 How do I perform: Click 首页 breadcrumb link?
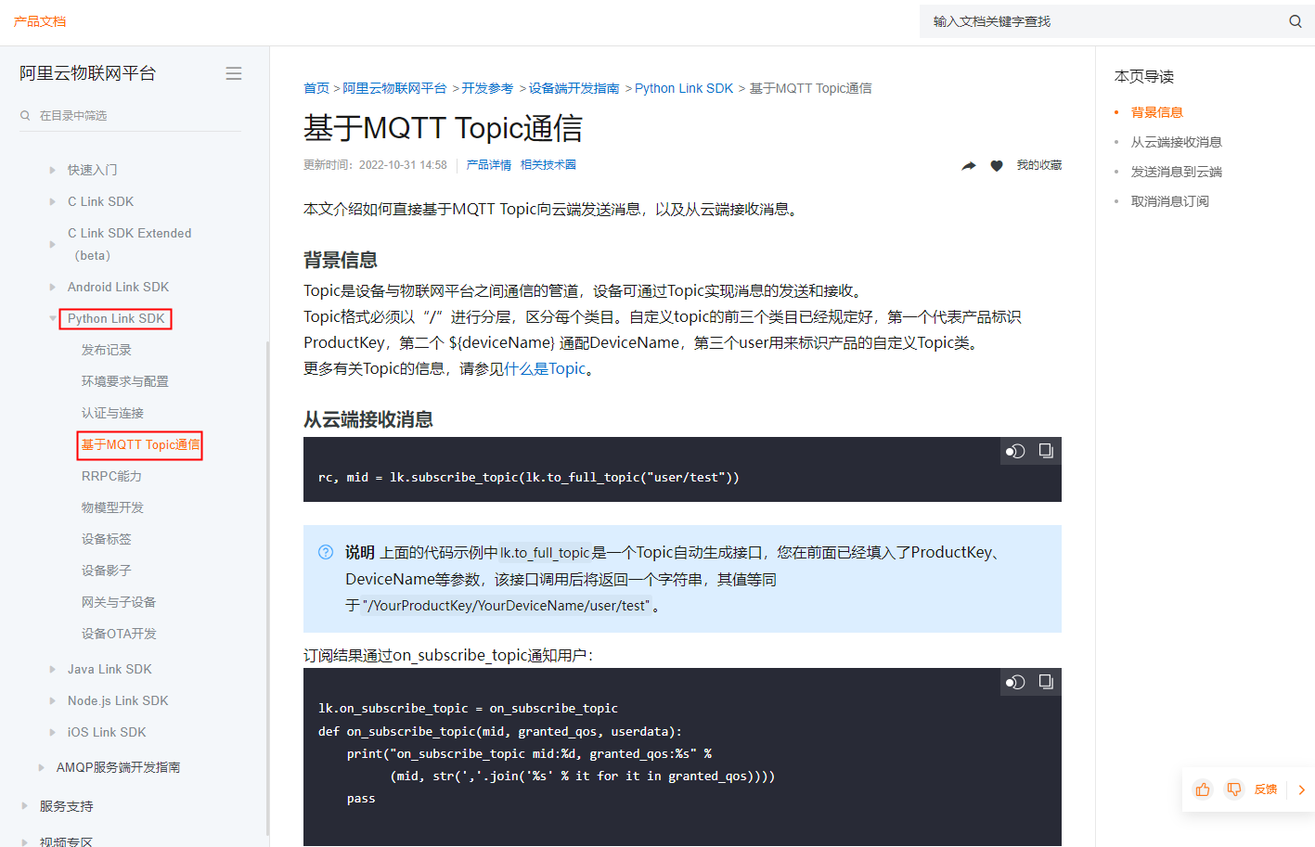point(316,88)
